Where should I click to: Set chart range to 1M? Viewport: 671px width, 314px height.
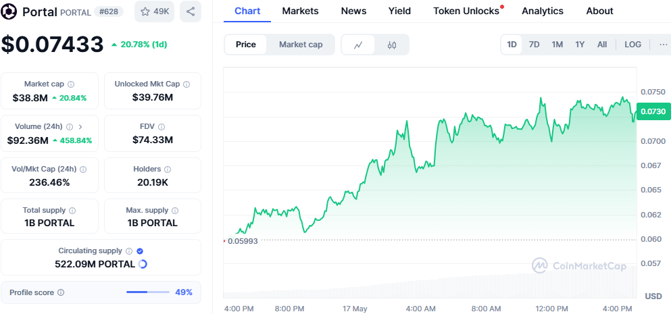557,45
